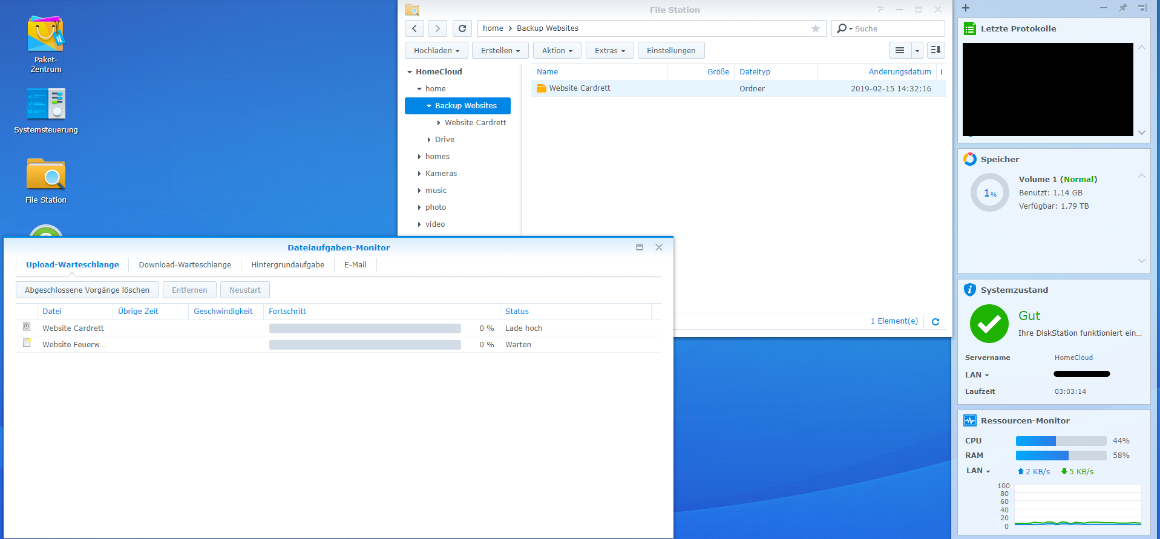Screen dimensions: 1160x539
Task: Expand the Kameras tree folder
Action: tap(419, 174)
